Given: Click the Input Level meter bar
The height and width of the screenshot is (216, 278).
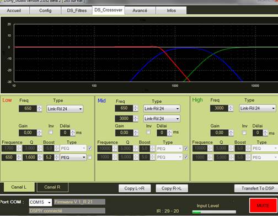Looking at the screenshot, I should 214,212.
